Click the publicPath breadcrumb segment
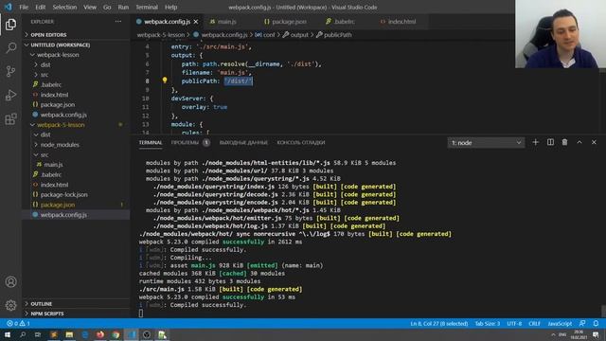Image resolution: width=606 pixels, height=341 pixels. pyautogui.click(x=334, y=35)
